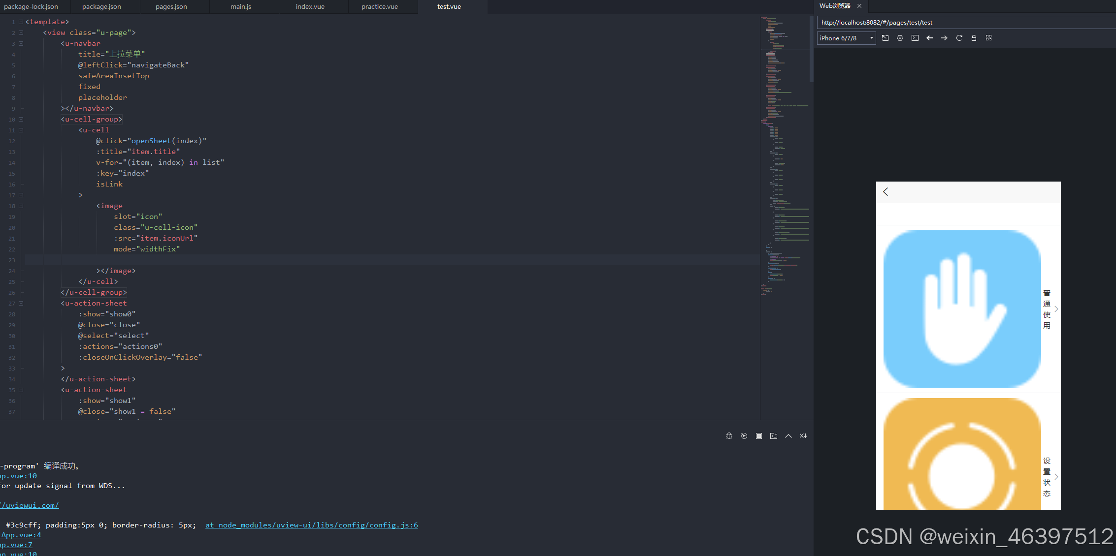Fold the u-cell-group block at line 10

[x=21, y=119]
